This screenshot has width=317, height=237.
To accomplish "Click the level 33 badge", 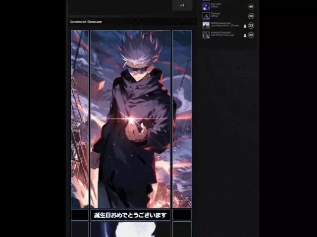I will point(251,26).
